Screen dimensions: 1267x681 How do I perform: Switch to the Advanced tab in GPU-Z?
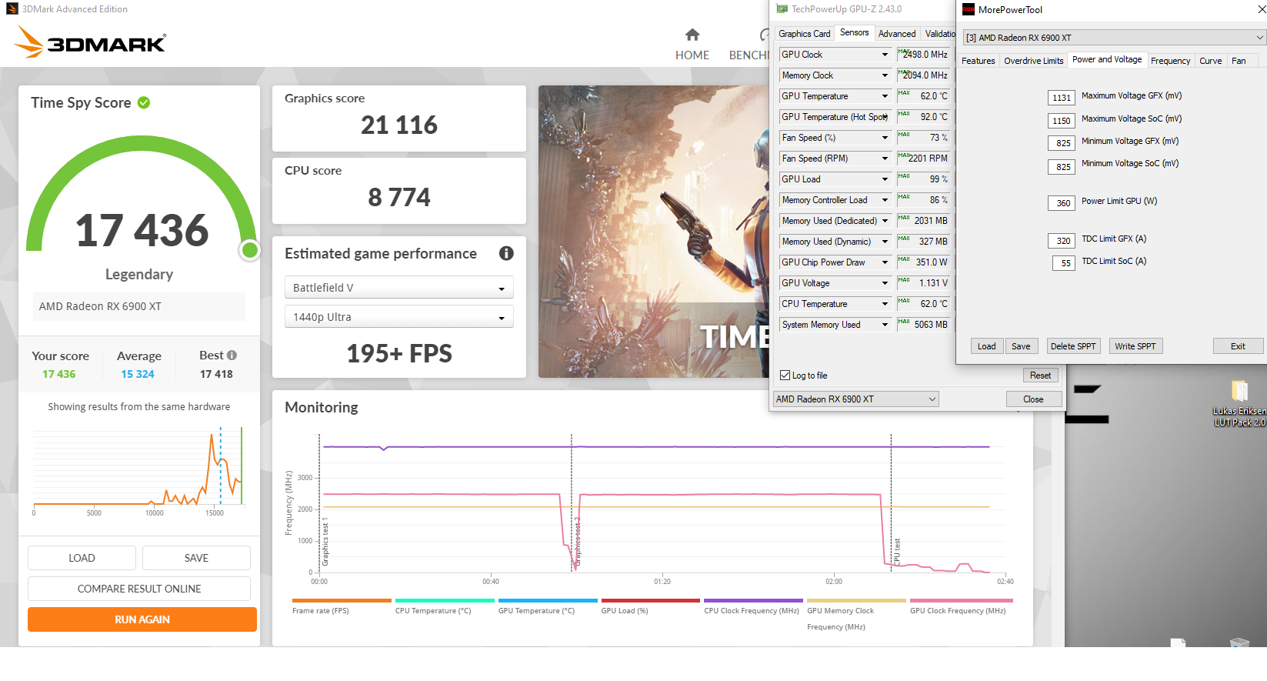897,34
